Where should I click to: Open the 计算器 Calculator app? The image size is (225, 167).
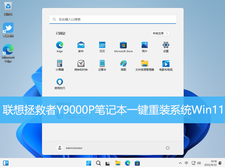[x=60, y=63]
